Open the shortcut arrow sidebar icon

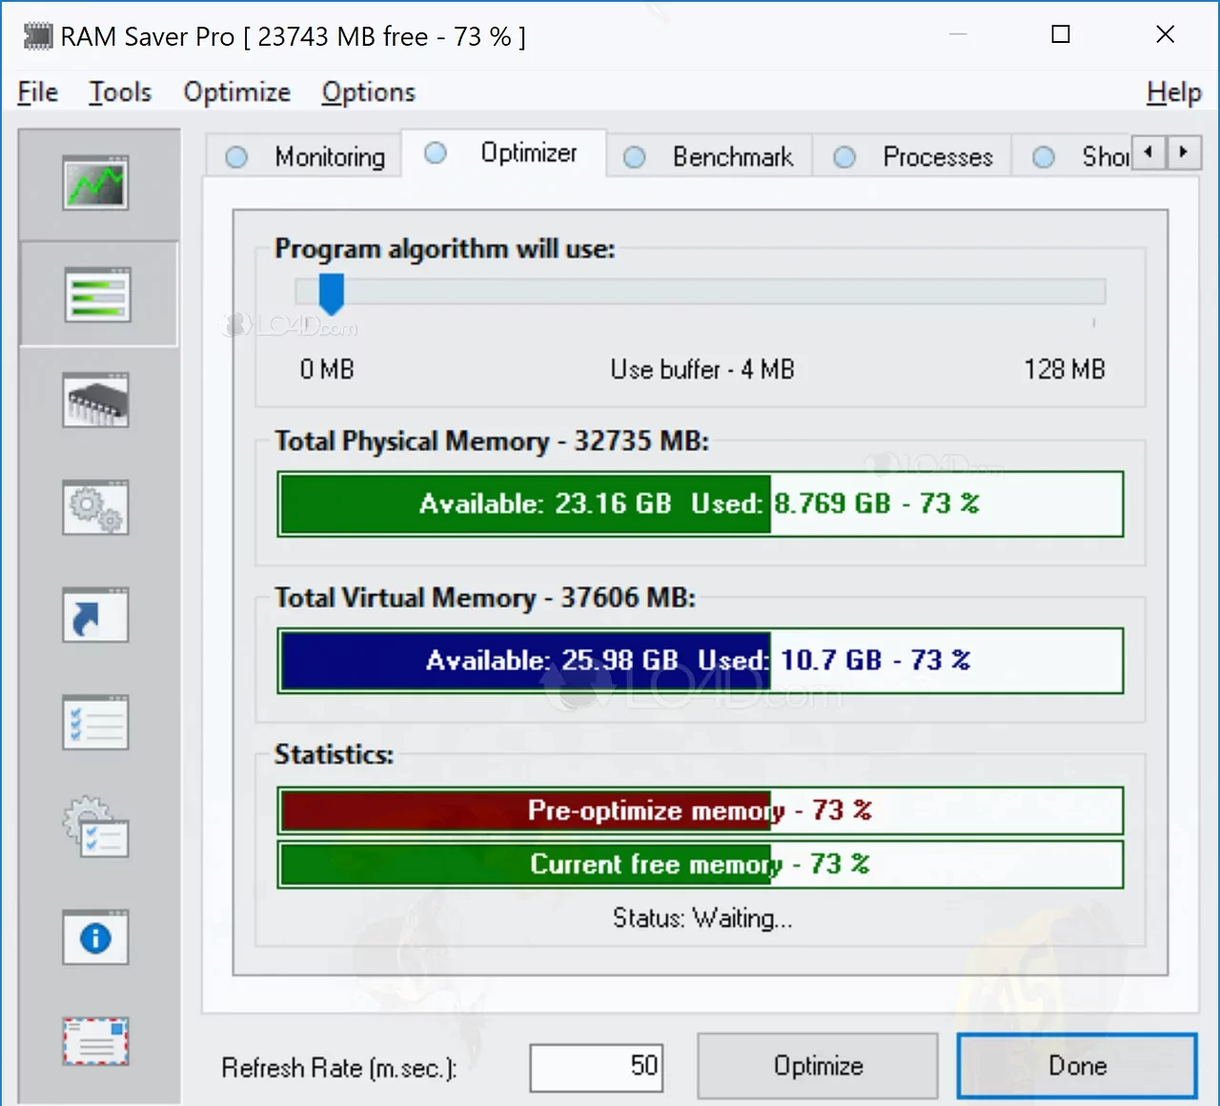click(95, 615)
